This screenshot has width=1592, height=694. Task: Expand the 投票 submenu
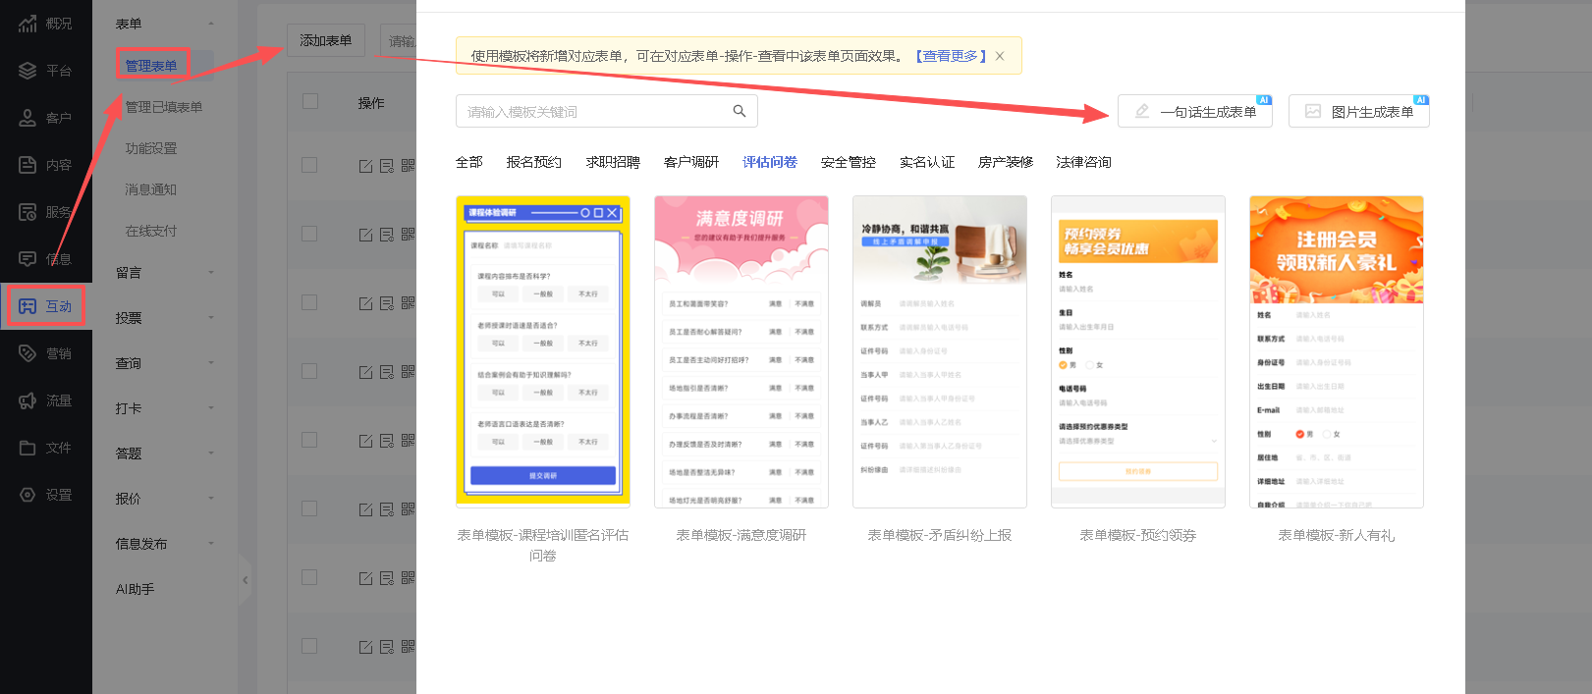tap(210, 318)
